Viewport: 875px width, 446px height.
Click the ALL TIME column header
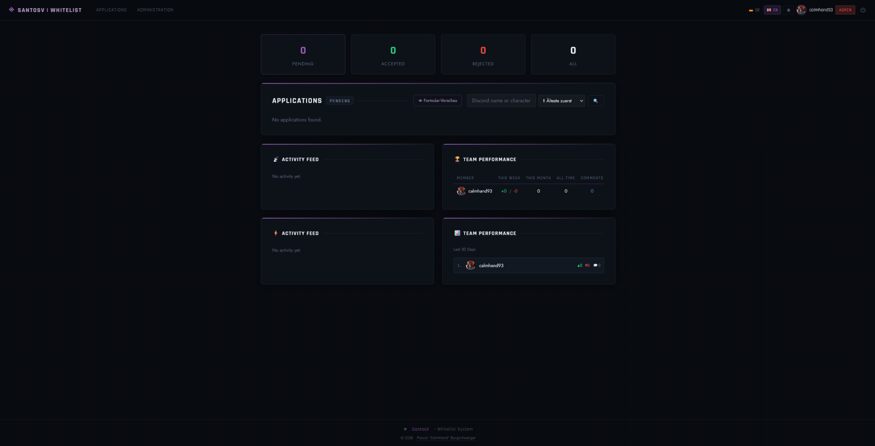[x=566, y=178]
